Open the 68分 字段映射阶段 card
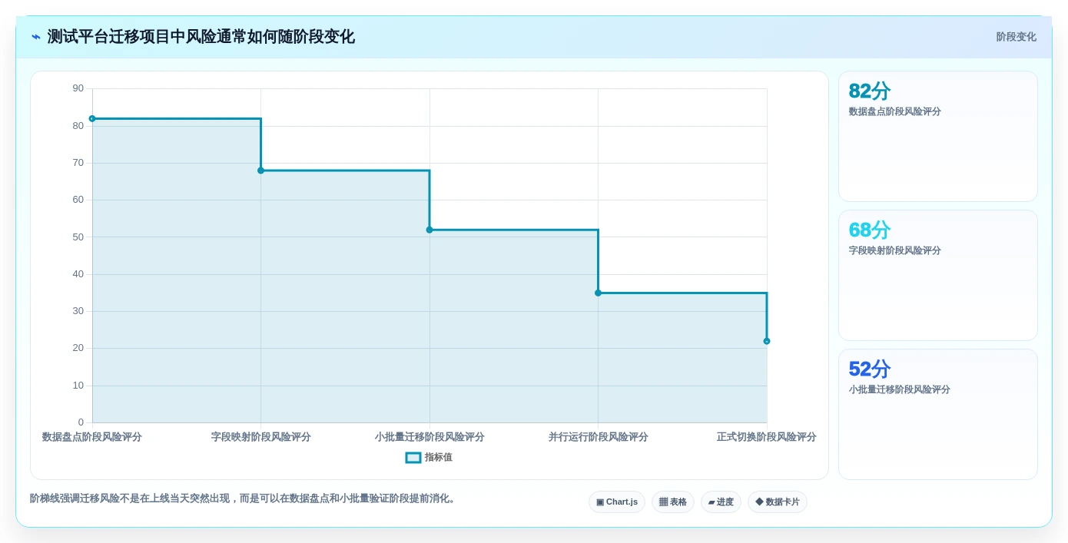This screenshot has height=543, width=1068. click(x=938, y=276)
